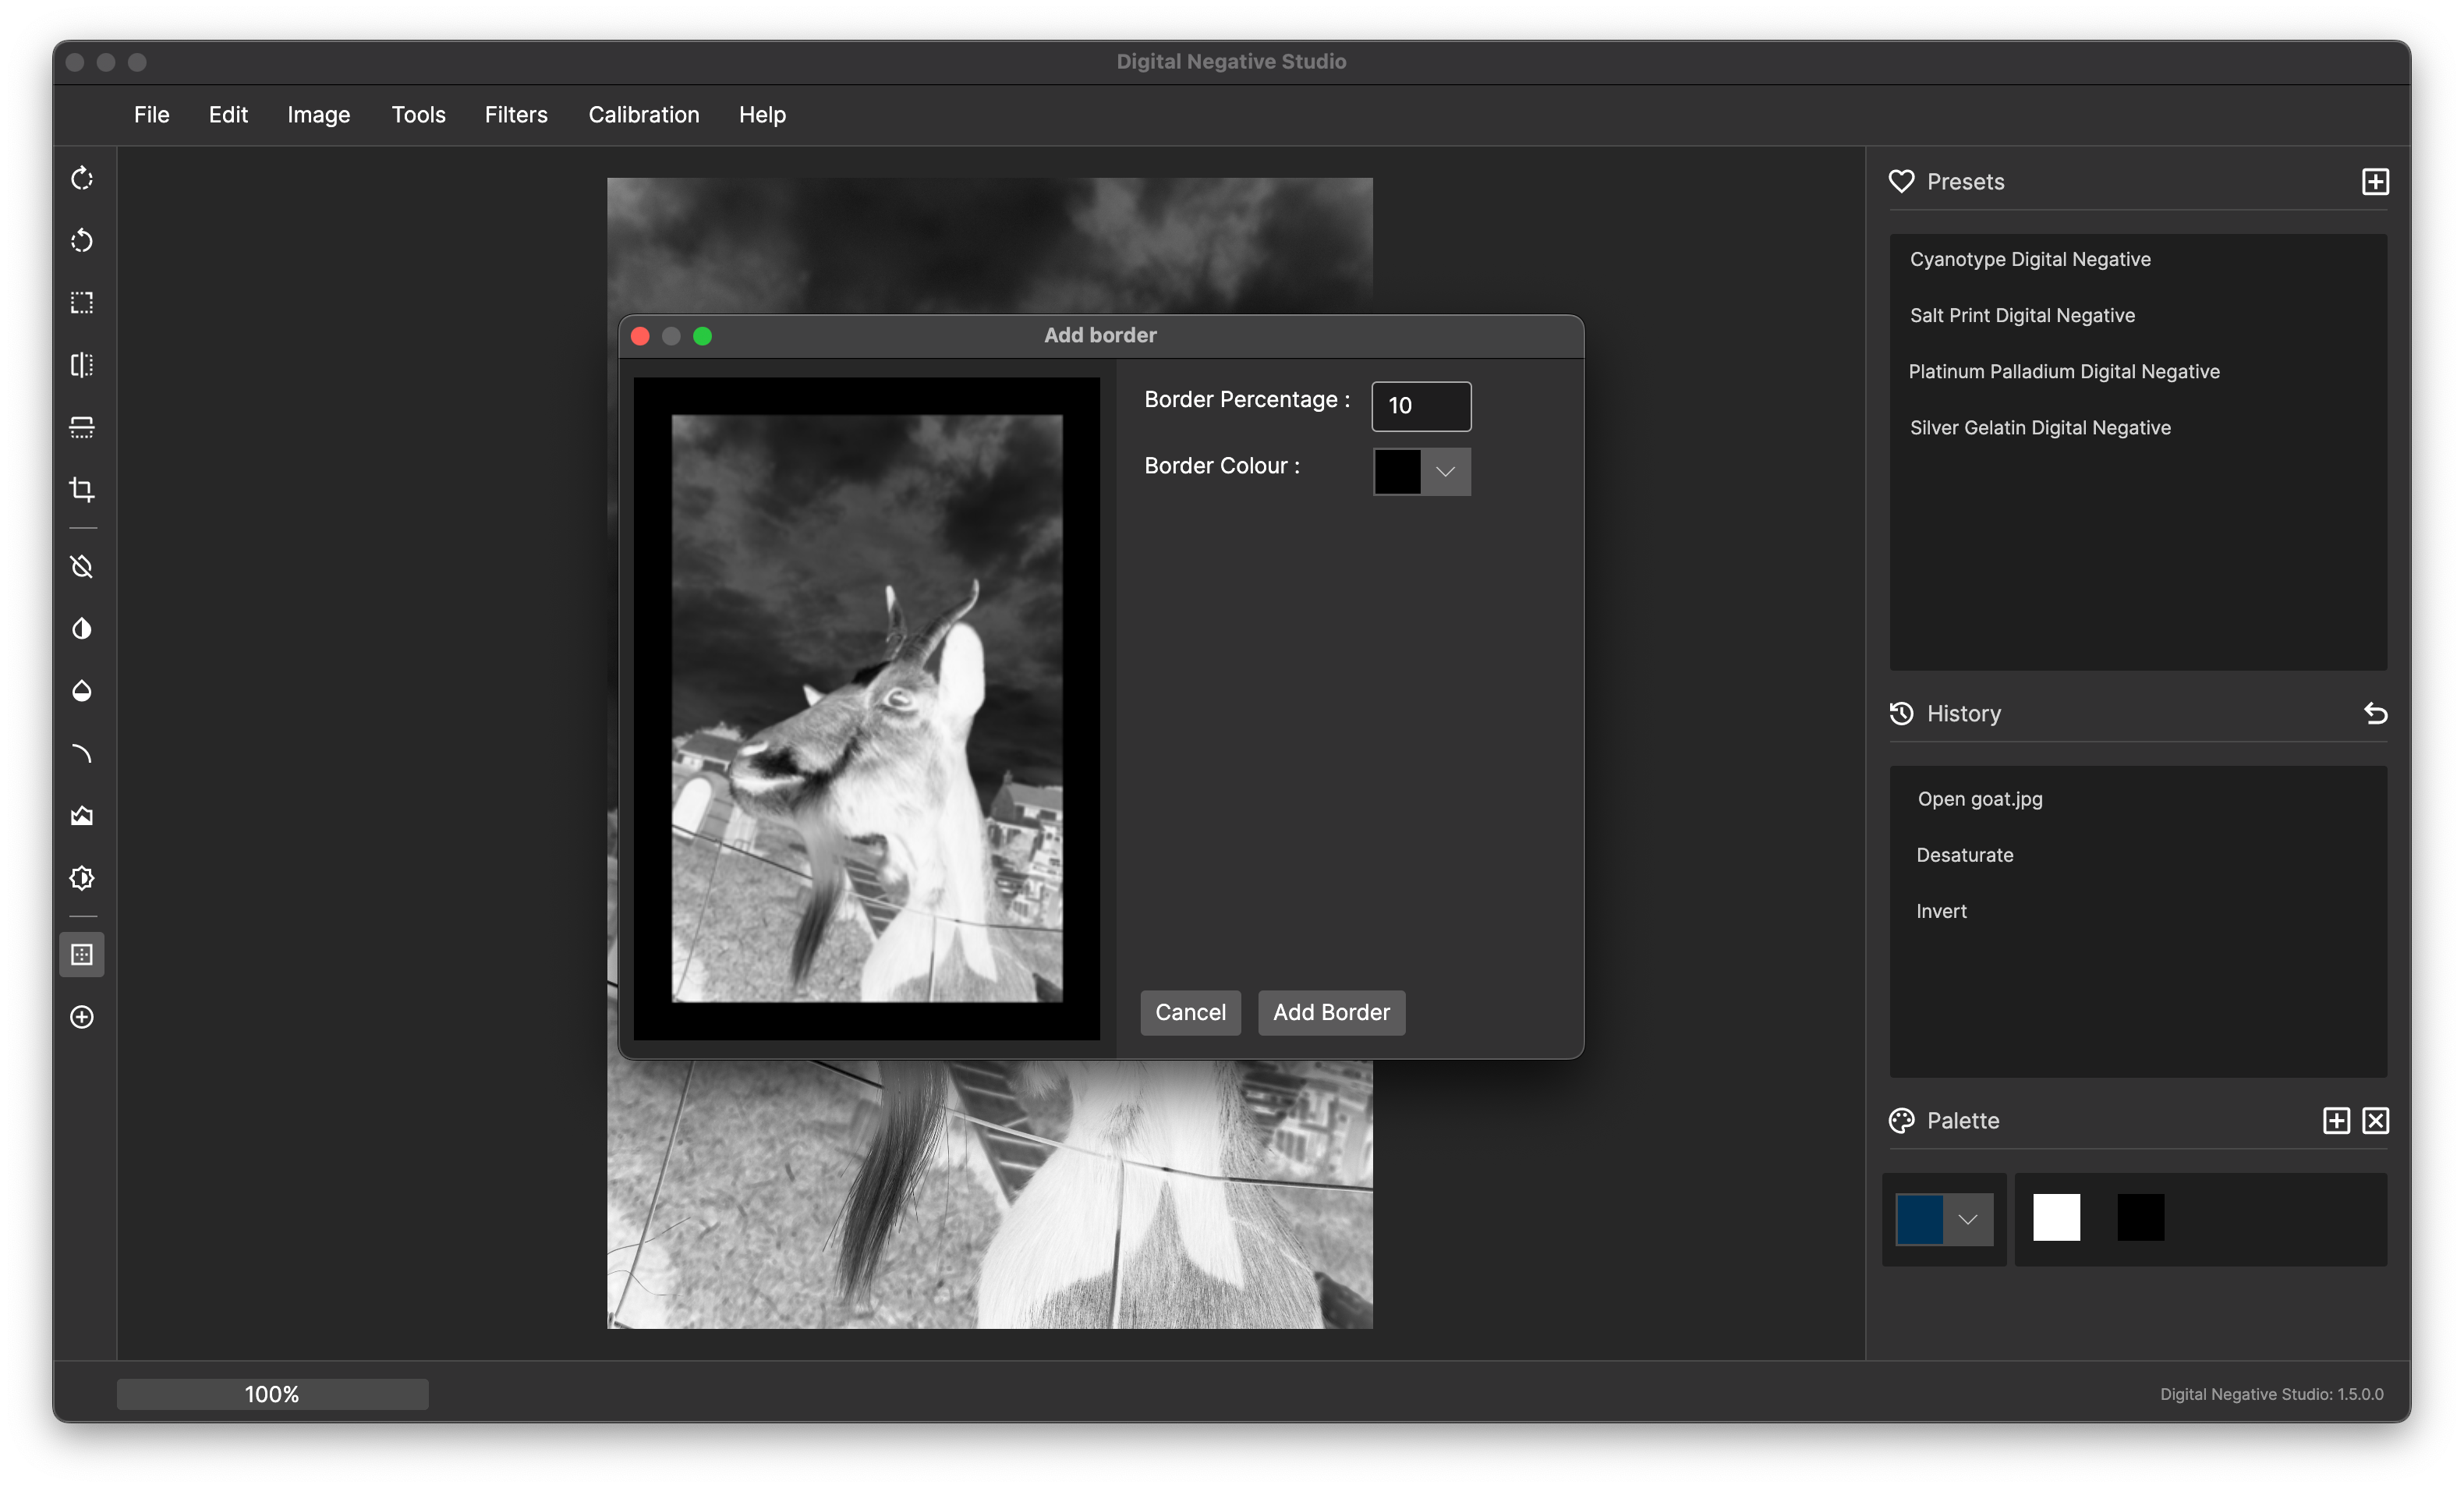Open the Calibration menu
The height and width of the screenshot is (1488, 2464).
pyautogui.click(x=643, y=115)
